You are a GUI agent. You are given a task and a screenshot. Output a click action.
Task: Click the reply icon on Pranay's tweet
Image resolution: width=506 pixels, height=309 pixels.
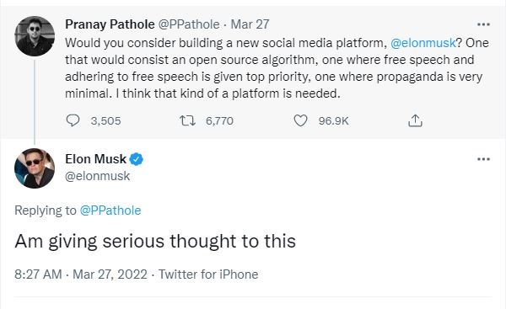click(73, 120)
